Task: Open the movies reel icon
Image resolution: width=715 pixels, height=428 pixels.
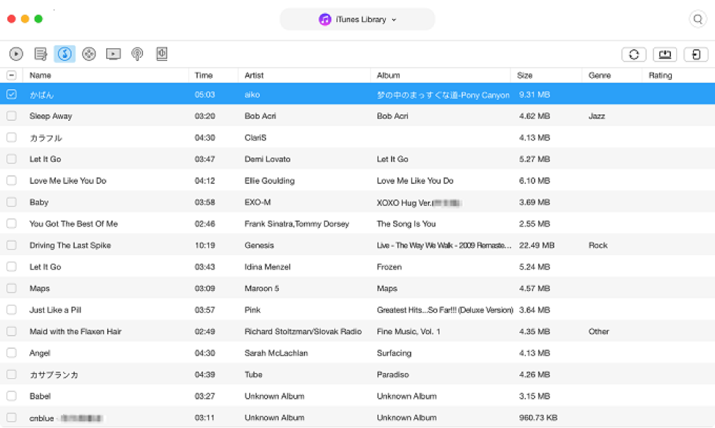Action: tap(89, 53)
